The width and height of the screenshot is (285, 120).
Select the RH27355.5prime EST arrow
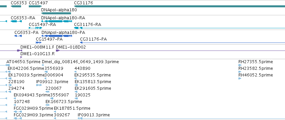coord(240,65)
